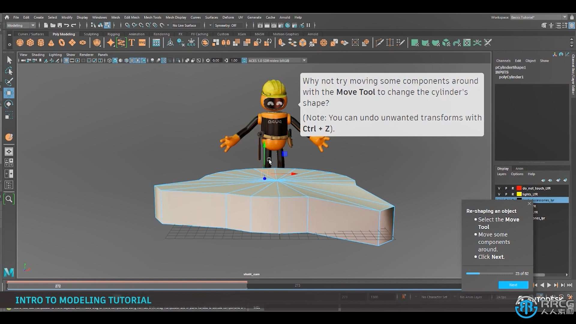Open the Channels menu in Channel Box
The image size is (576, 324).
[503, 61]
